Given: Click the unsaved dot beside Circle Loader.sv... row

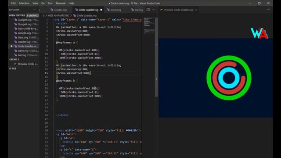Looking at the screenshot, I should tap(11, 46).
